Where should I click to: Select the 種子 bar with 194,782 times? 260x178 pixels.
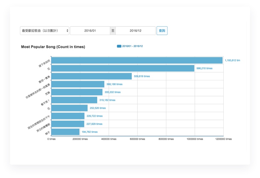click(x=66, y=132)
